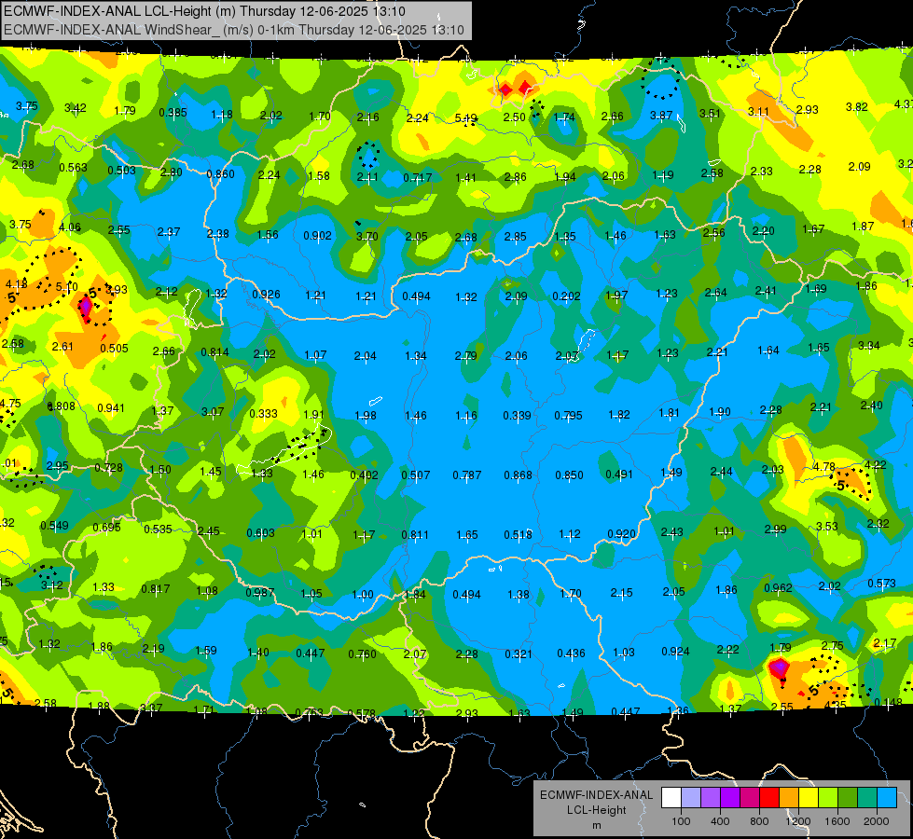
Task: Click the ECMWF-INDEX-ANAL text in the legend box
Action: tap(596, 795)
